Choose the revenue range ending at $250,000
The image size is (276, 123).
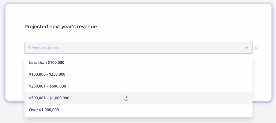(x=138, y=74)
